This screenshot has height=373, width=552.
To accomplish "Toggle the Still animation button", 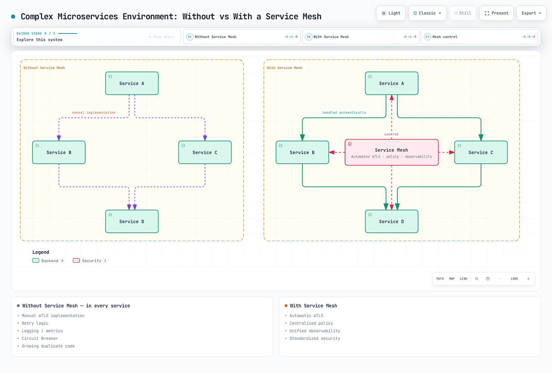I will point(463,13).
